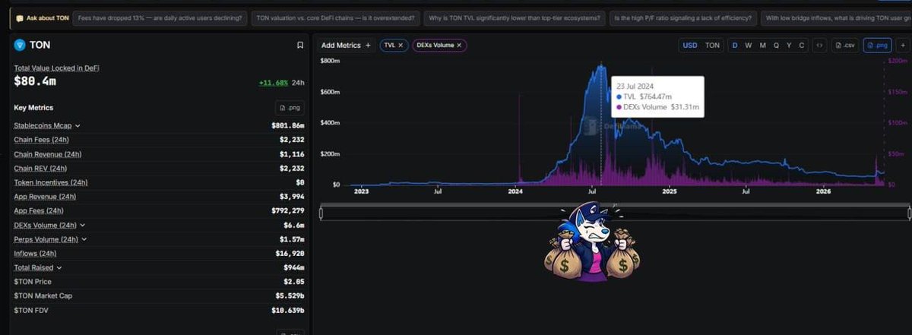912x335 pixels.
Task: Click Ask about TON label
Action: click(x=47, y=17)
